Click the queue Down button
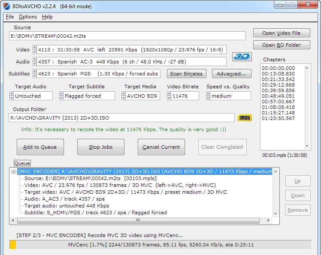The image size is (321, 255). point(298,195)
